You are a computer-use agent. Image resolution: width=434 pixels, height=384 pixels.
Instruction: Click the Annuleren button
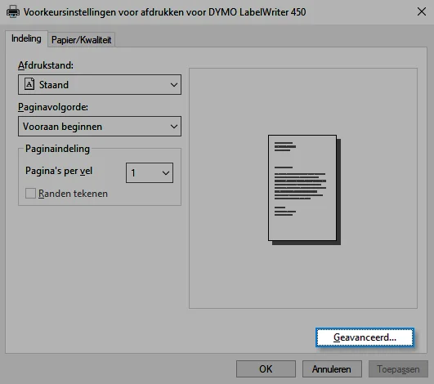click(x=332, y=368)
